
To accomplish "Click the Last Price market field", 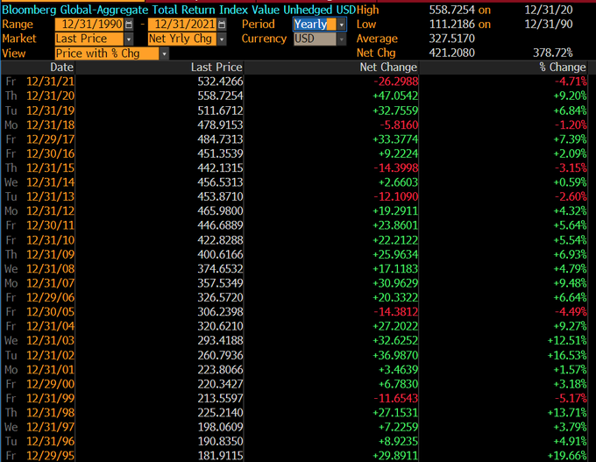I will [89, 39].
